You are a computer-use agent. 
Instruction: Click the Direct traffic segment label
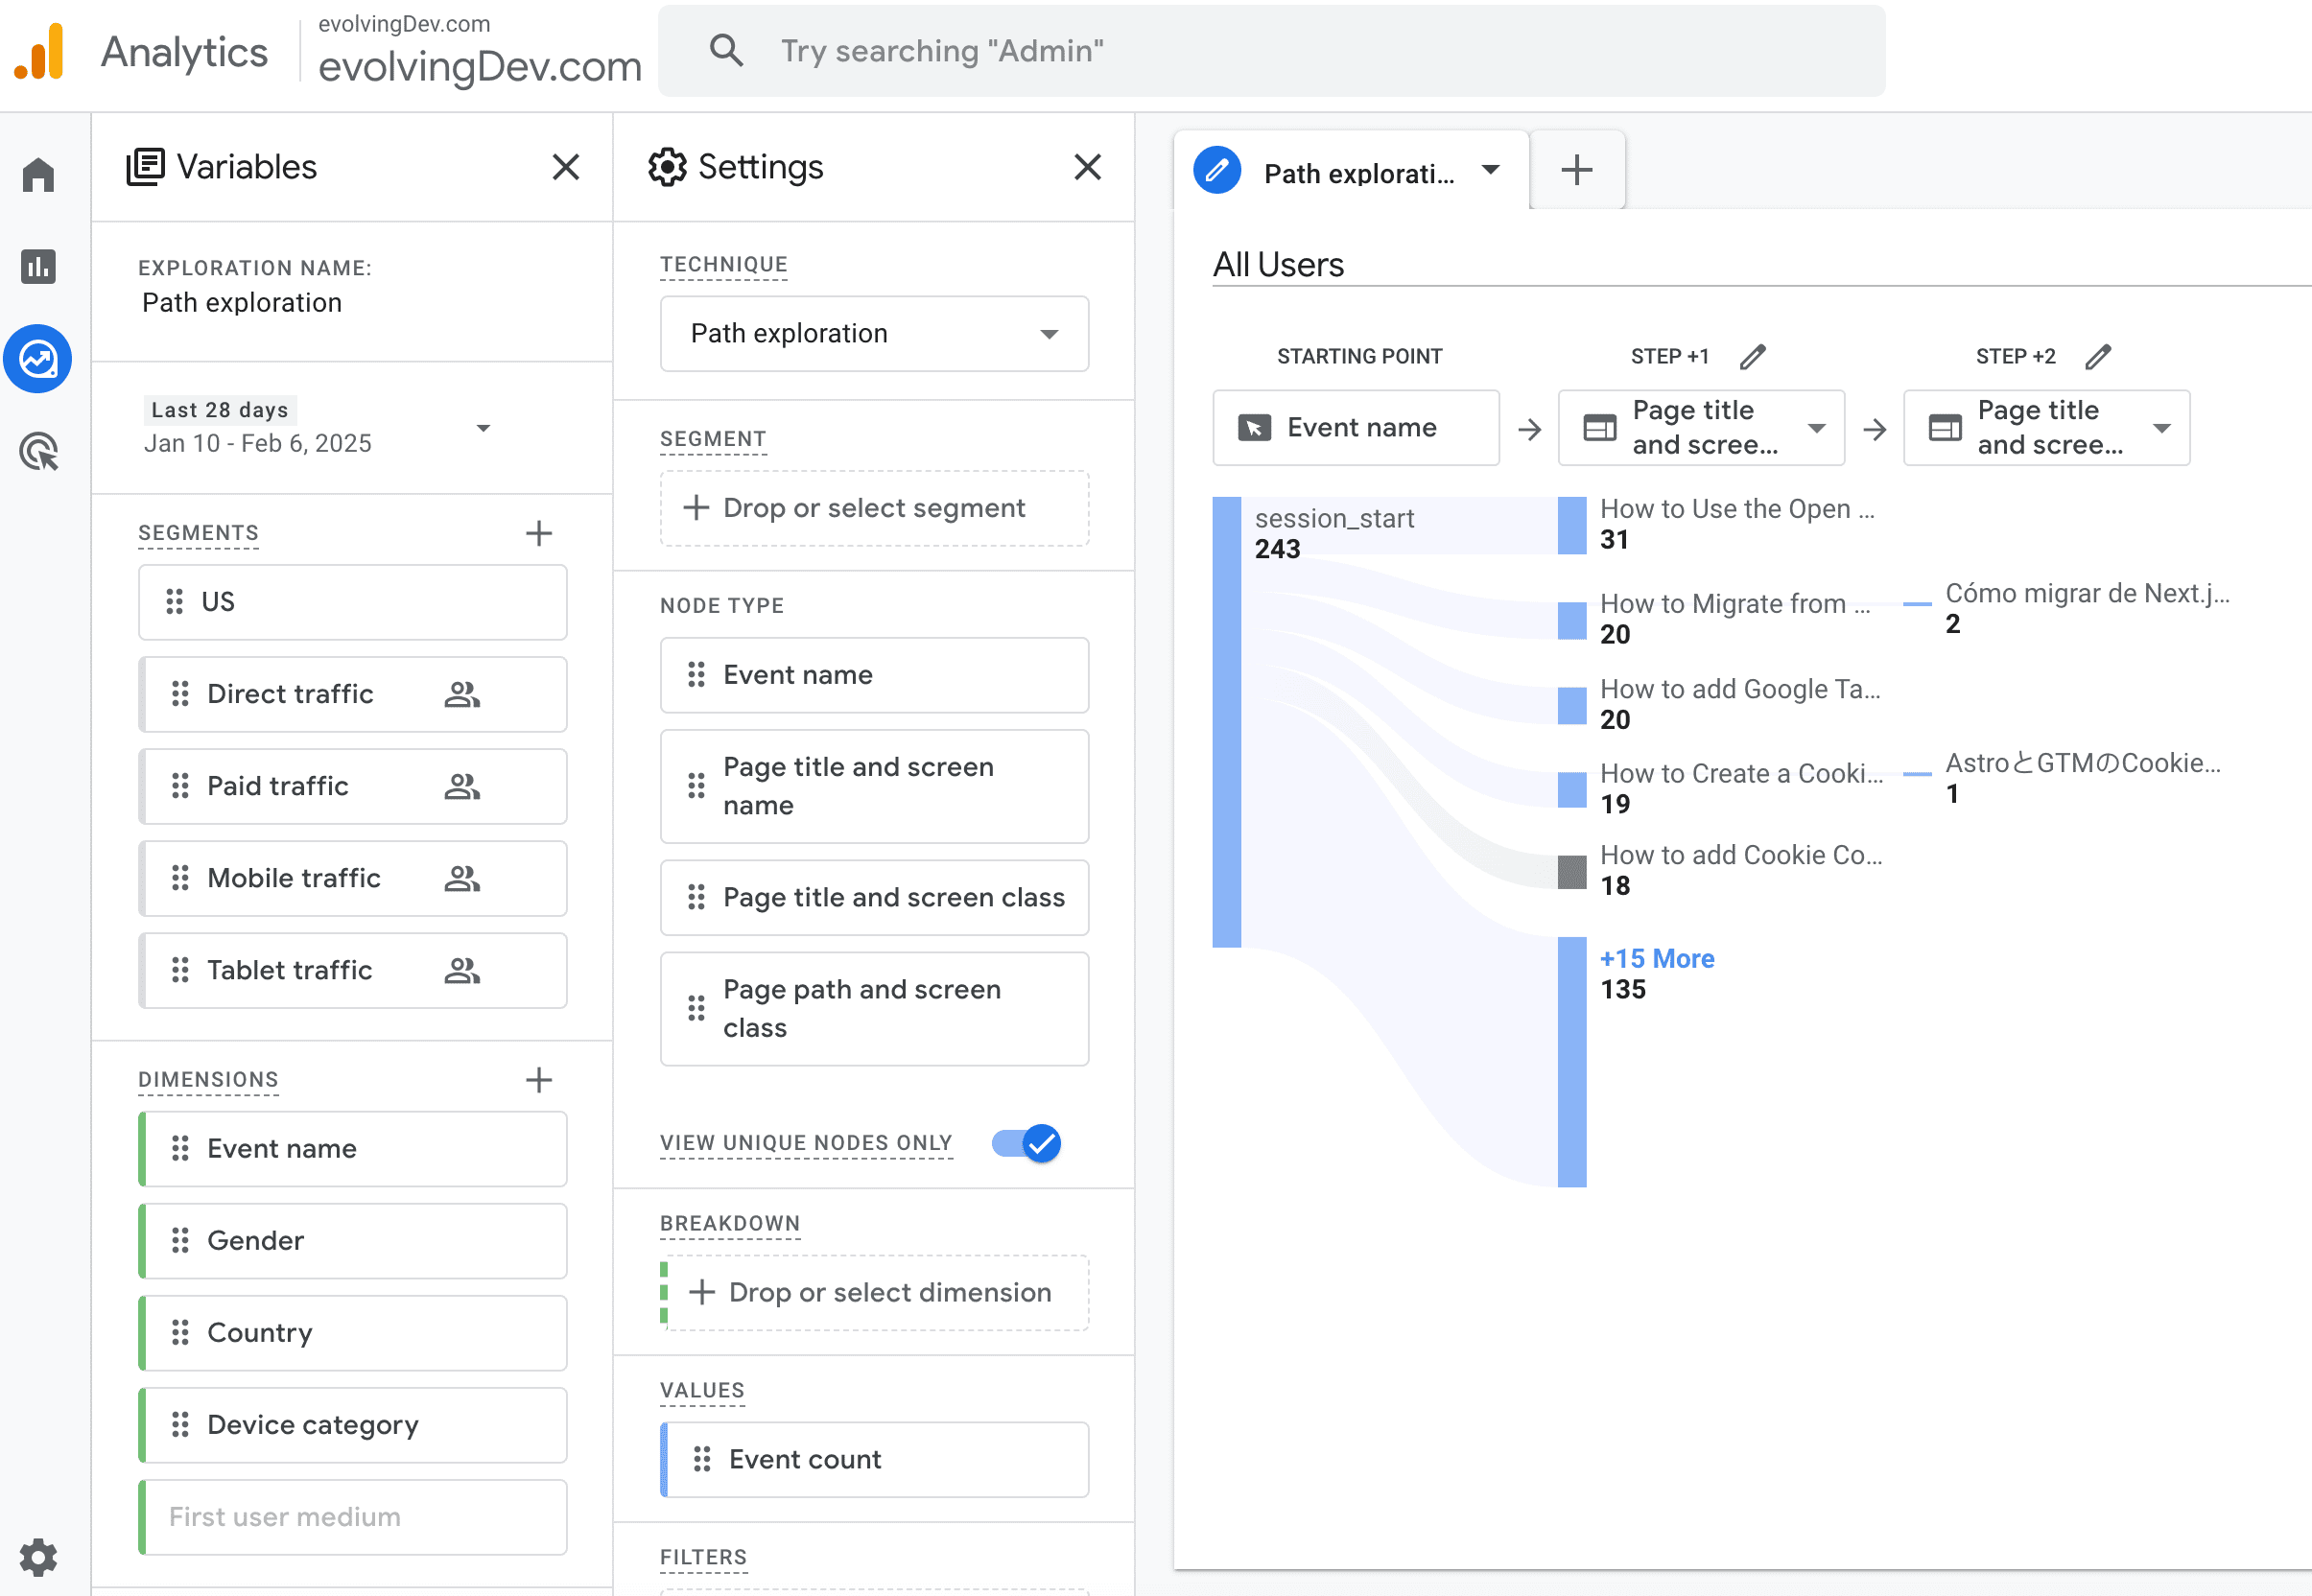(290, 694)
